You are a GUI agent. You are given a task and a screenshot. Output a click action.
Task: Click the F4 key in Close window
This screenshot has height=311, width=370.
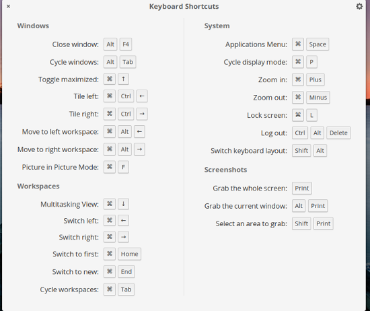(x=126, y=44)
